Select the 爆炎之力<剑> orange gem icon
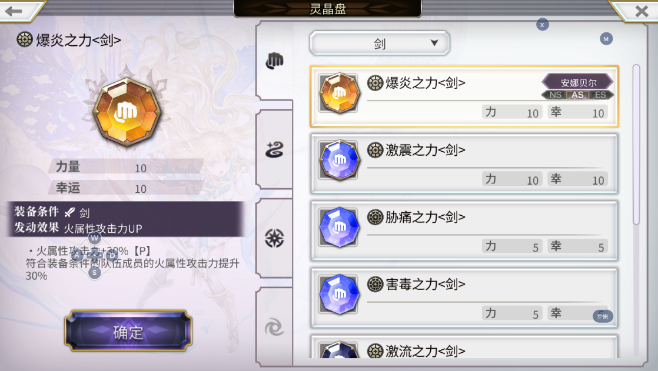The height and width of the screenshot is (371, 658). 338,93
